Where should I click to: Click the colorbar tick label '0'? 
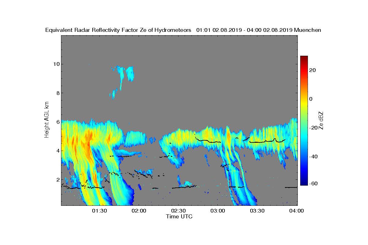click(311, 99)
